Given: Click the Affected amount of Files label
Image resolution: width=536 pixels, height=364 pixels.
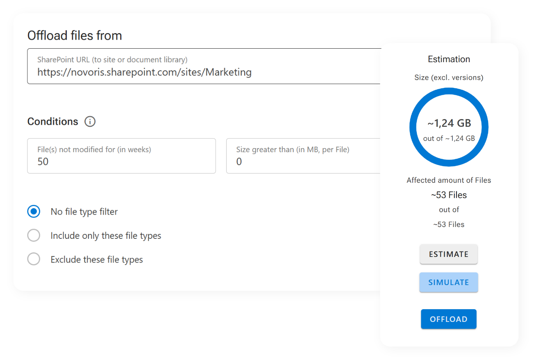Looking at the screenshot, I should [448, 180].
